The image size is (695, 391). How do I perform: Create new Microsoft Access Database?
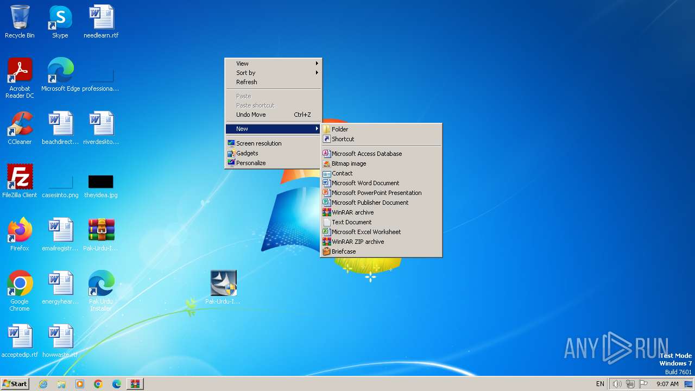click(381, 154)
